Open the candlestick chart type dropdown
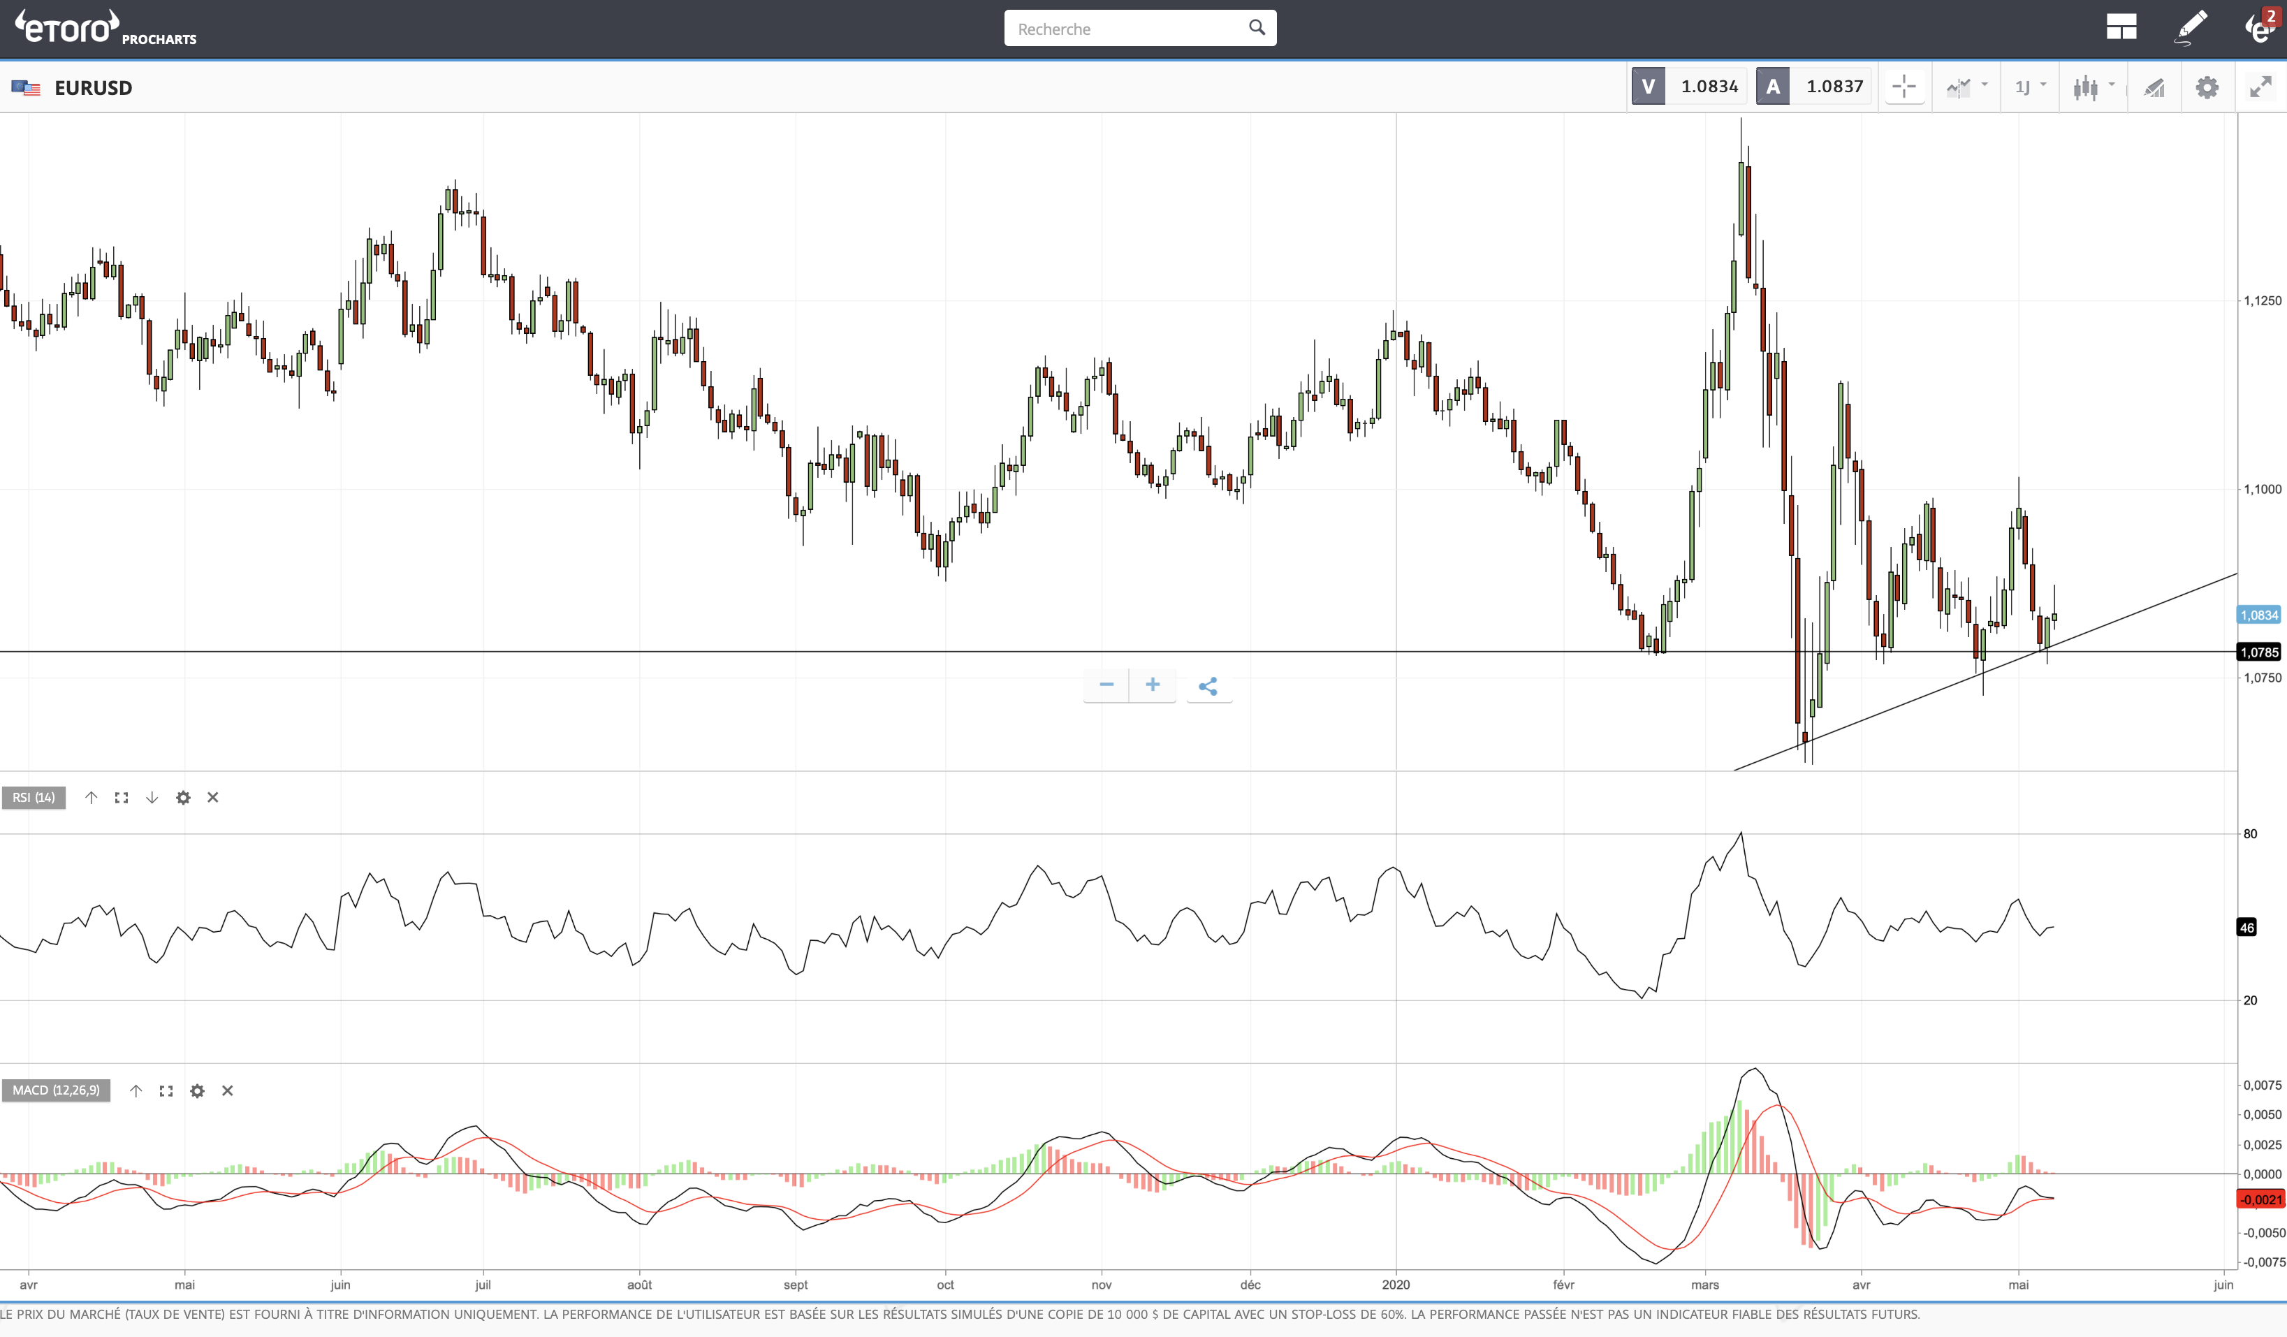Image resolution: width=2287 pixels, height=1337 pixels. 2094,87
